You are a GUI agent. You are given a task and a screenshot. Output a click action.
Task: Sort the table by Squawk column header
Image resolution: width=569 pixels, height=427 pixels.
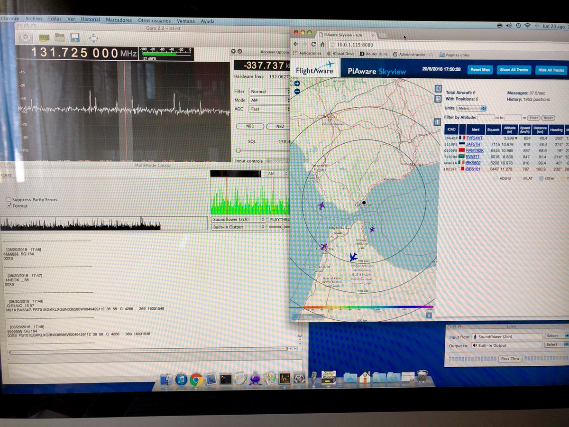[x=493, y=130]
